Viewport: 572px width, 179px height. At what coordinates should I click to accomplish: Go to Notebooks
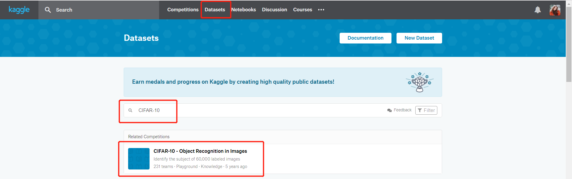pos(243,10)
